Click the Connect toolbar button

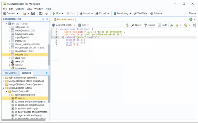click(x=9, y=13)
